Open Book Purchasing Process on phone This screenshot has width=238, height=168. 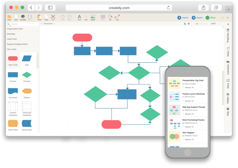click(188, 123)
